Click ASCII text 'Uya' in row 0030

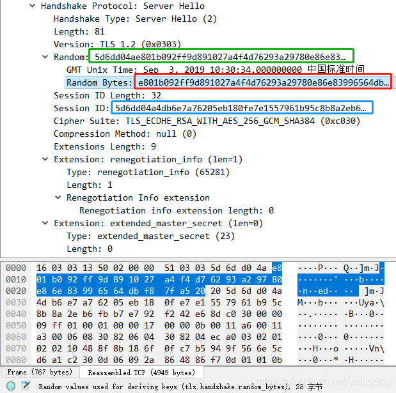[x=367, y=302]
